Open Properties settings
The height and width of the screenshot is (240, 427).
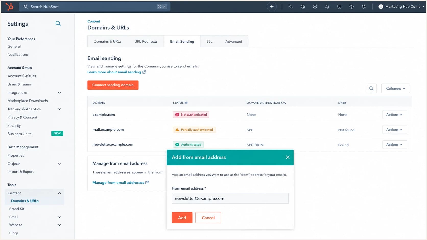16,155
